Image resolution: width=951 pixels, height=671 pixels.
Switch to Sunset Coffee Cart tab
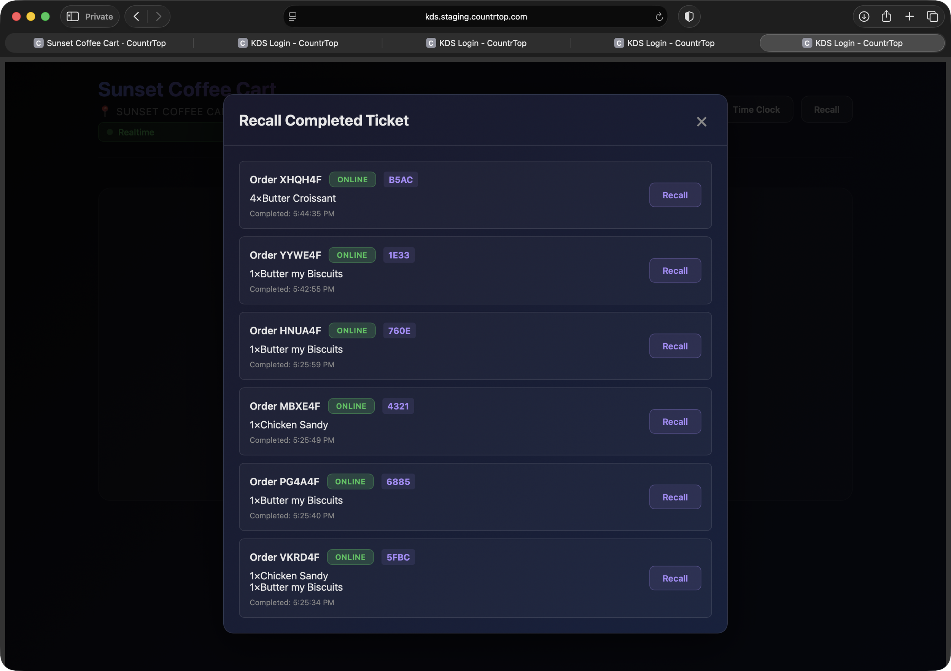[100, 43]
